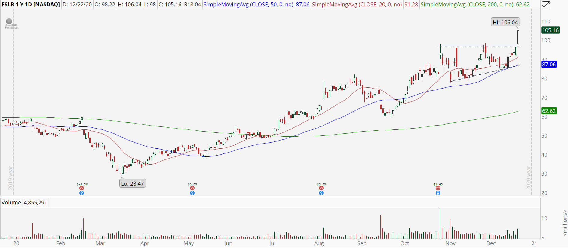568x248 pixels.
Task: Click the 50 label on the price axis
Action: pyautogui.click(x=544, y=136)
